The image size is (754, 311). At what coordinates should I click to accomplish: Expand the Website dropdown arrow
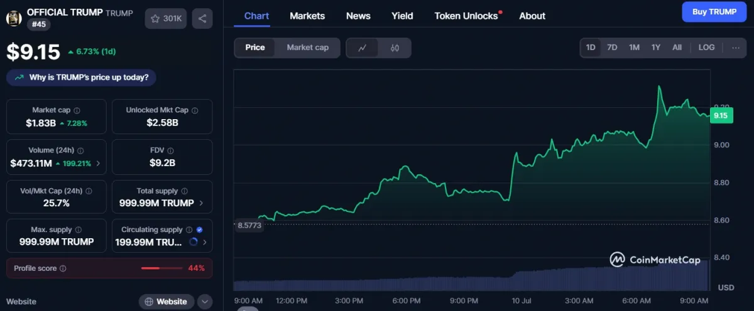click(x=205, y=302)
